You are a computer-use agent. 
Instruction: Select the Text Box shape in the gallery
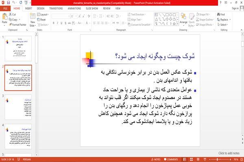tap(156, 15)
